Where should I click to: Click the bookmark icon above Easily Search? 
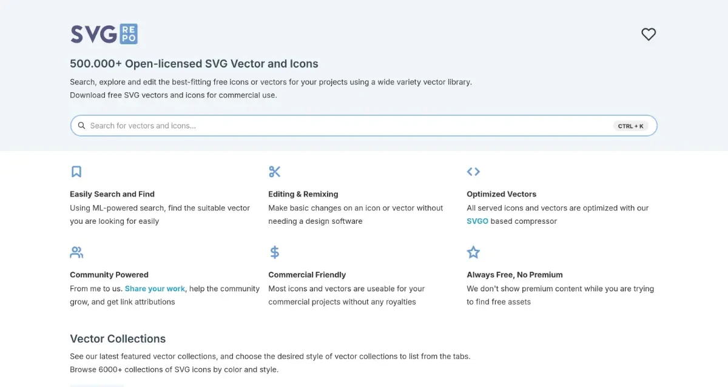76,172
